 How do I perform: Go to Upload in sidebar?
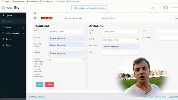(x=13, y=16)
